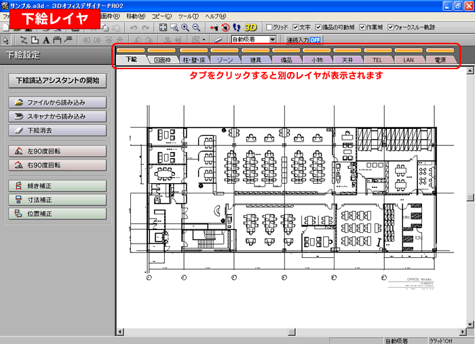Image resolution: width=475 pixels, height=344 pixels.
Task: Click the orange swatch above 天井 tab
Action: pyautogui.click(x=347, y=50)
